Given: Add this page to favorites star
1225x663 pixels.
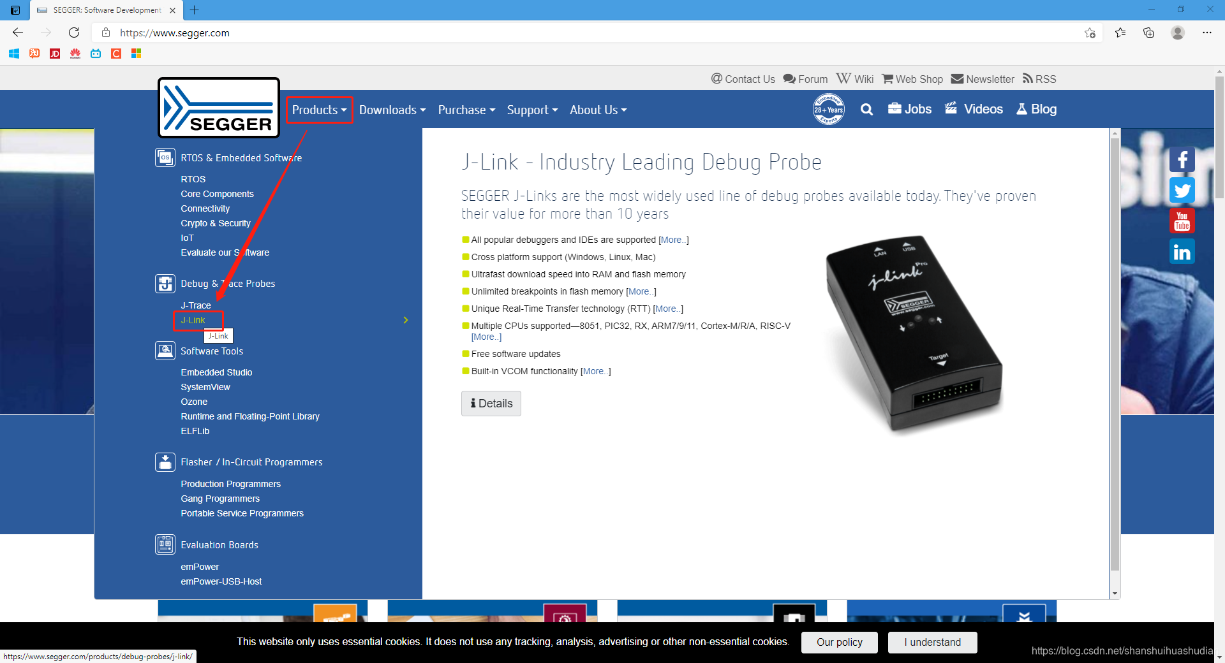Looking at the screenshot, I should click(1090, 33).
